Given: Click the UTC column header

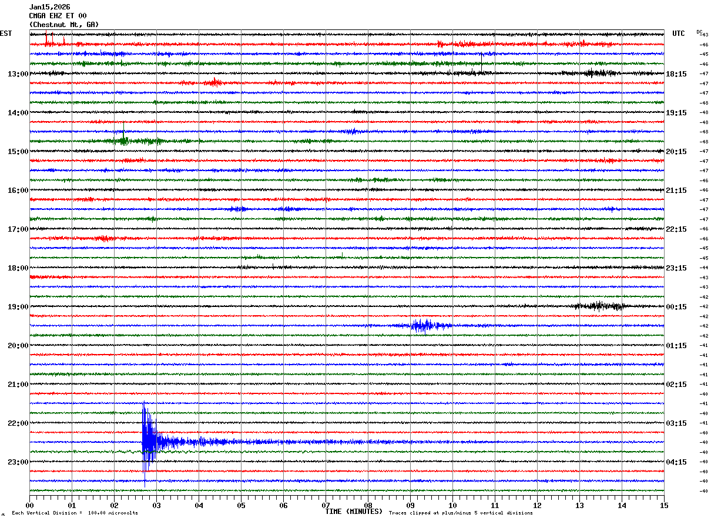Looking at the screenshot, I should click(x=679, y=34).
